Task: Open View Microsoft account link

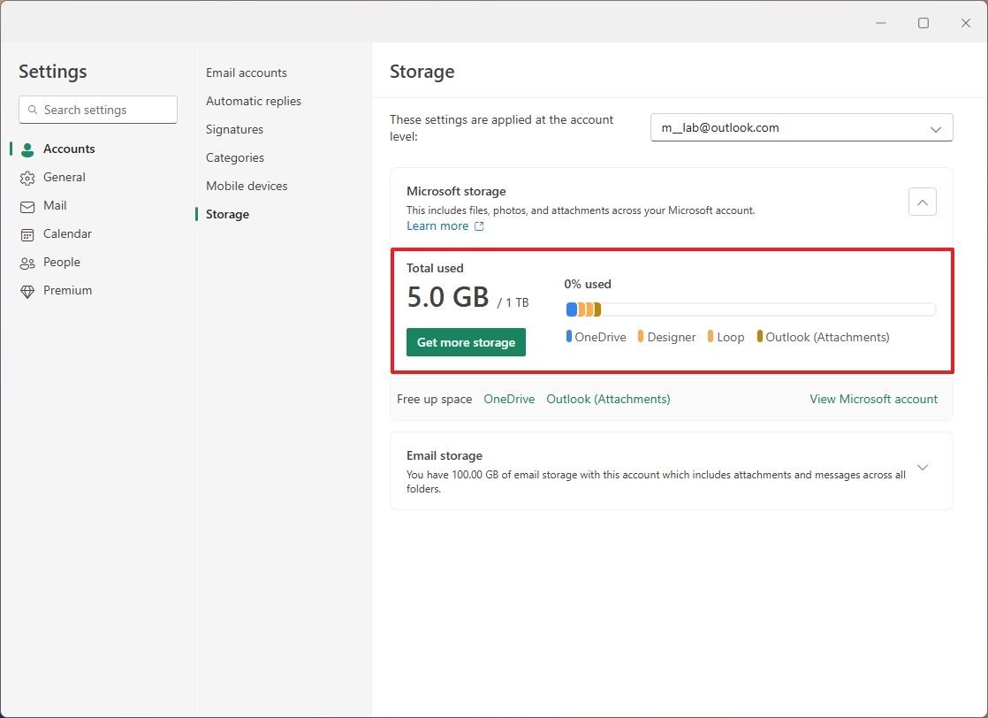Action: click(873, 399)
